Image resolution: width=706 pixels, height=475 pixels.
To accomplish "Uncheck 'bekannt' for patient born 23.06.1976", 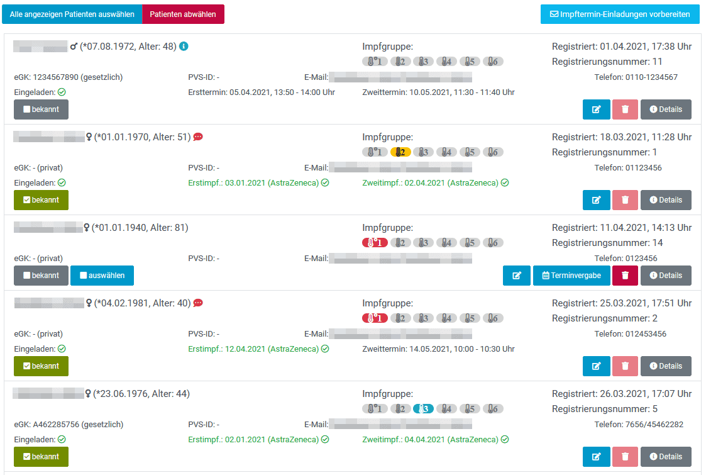I will coord(41,457).
